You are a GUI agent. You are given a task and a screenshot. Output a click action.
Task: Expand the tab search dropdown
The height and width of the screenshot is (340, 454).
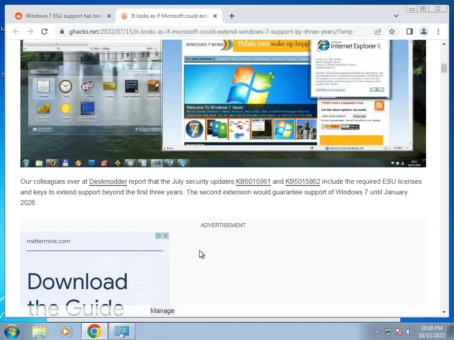click(x=396, y=16)
